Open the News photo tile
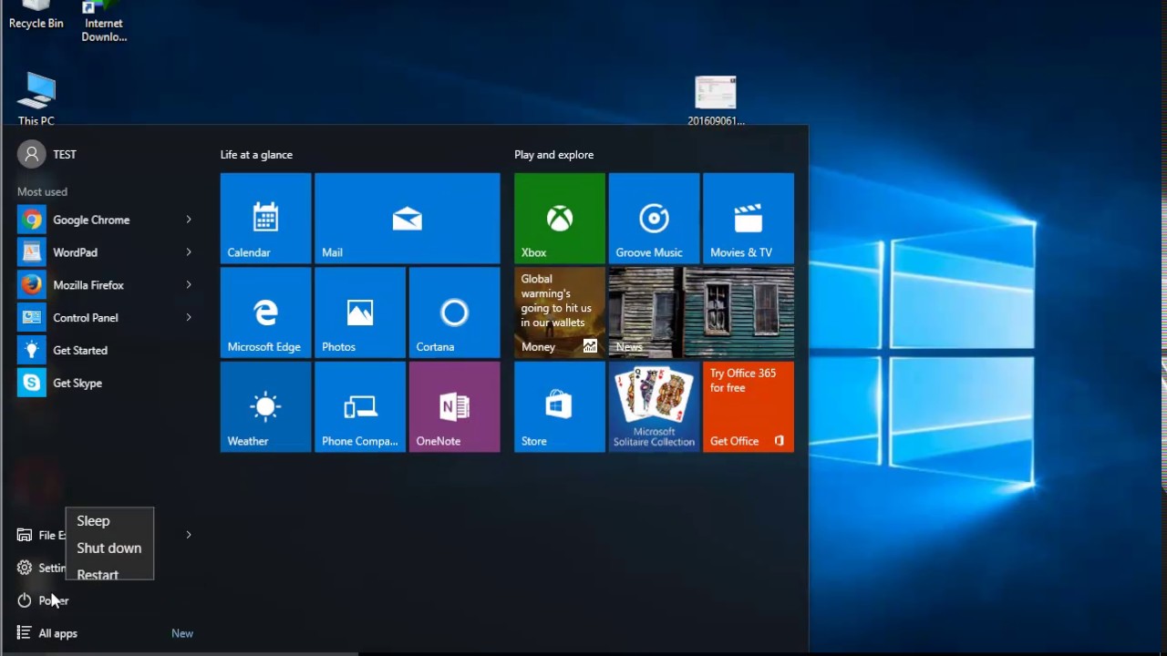Viewport: 1167px width, 656px height. click(x=701, y=313)
